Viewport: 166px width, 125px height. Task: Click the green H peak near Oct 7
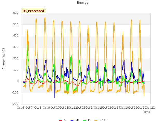point(27,45)
